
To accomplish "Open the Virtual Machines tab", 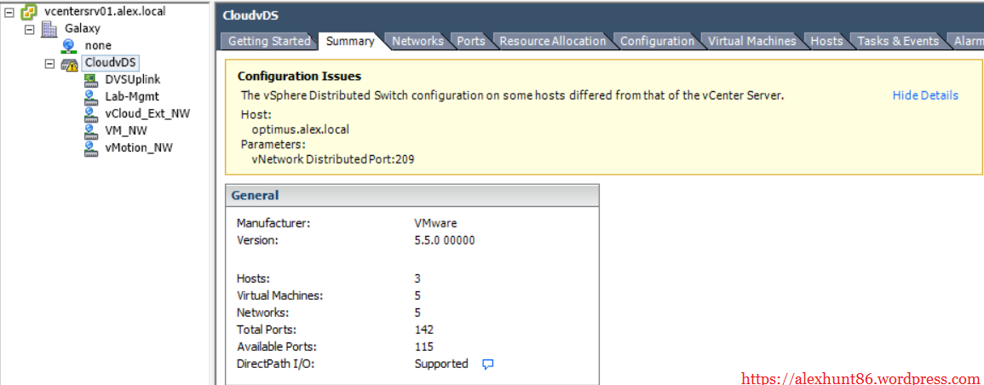I will (751, 41).
